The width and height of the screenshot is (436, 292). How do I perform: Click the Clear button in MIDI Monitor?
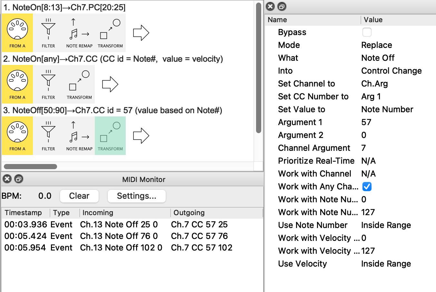[79, 196]
